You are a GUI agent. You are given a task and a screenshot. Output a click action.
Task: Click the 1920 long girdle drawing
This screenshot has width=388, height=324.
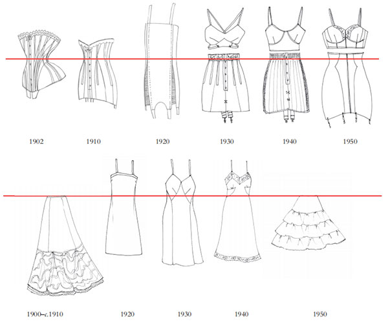[162, 61]
